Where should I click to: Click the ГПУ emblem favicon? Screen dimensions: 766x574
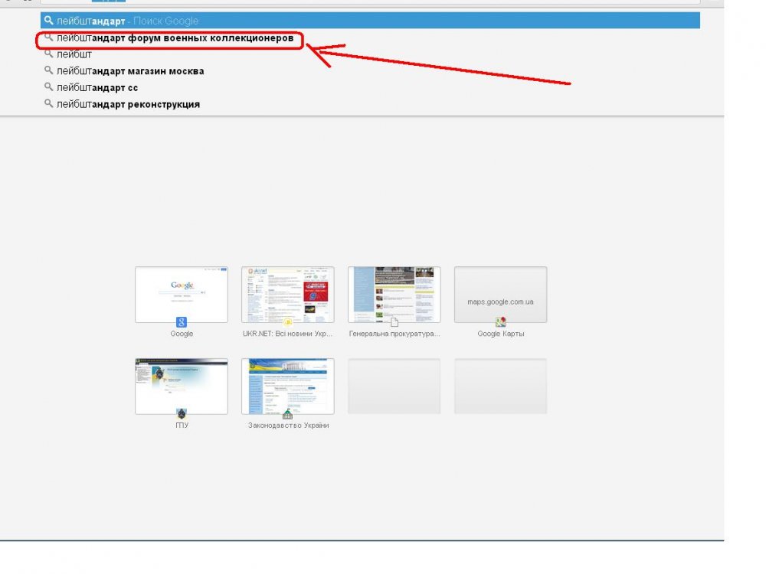click(182, 414)
